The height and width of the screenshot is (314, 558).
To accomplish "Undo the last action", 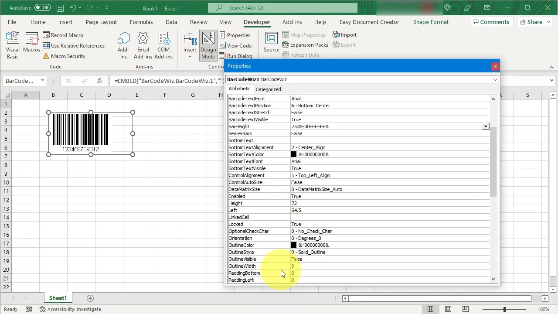I will tap(73, 8).
